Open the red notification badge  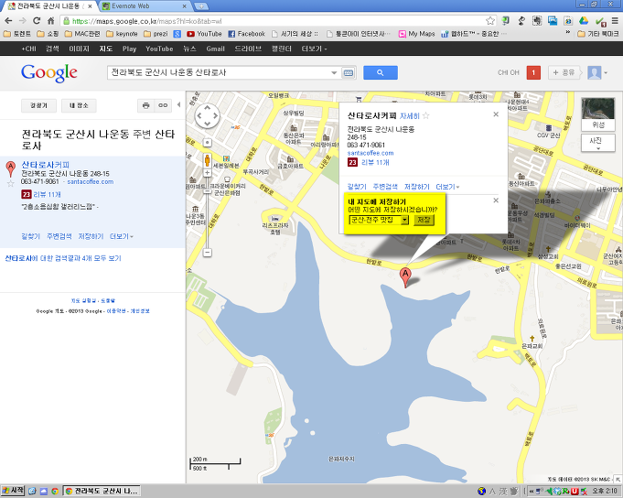[x=533, y=72]
